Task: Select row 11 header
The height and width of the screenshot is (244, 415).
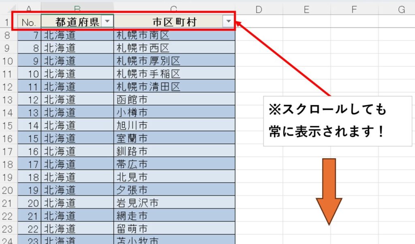Action: click(x=8, y=74)
